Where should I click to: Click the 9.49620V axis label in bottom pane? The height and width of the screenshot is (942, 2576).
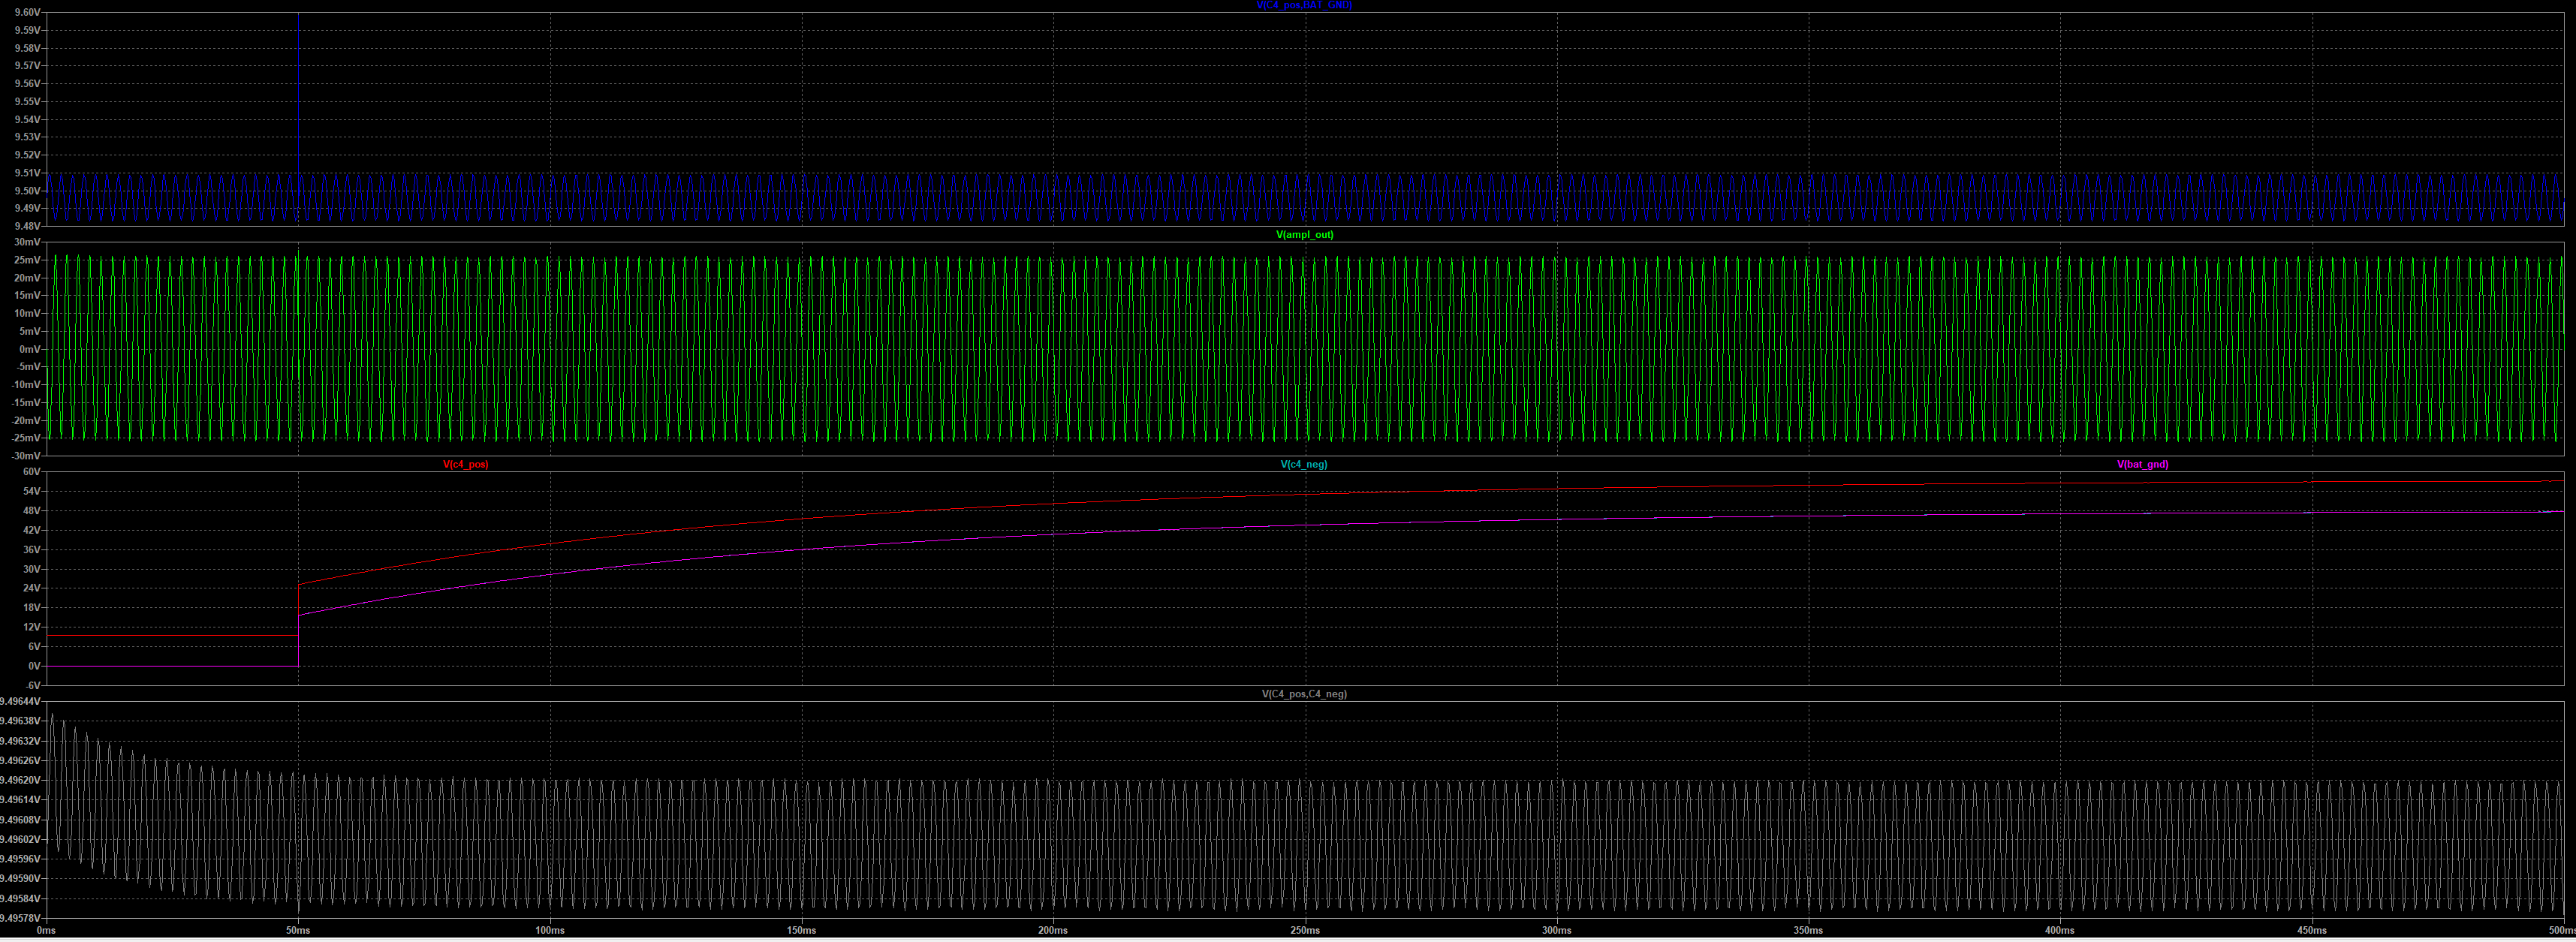click(x=20, y=780)
